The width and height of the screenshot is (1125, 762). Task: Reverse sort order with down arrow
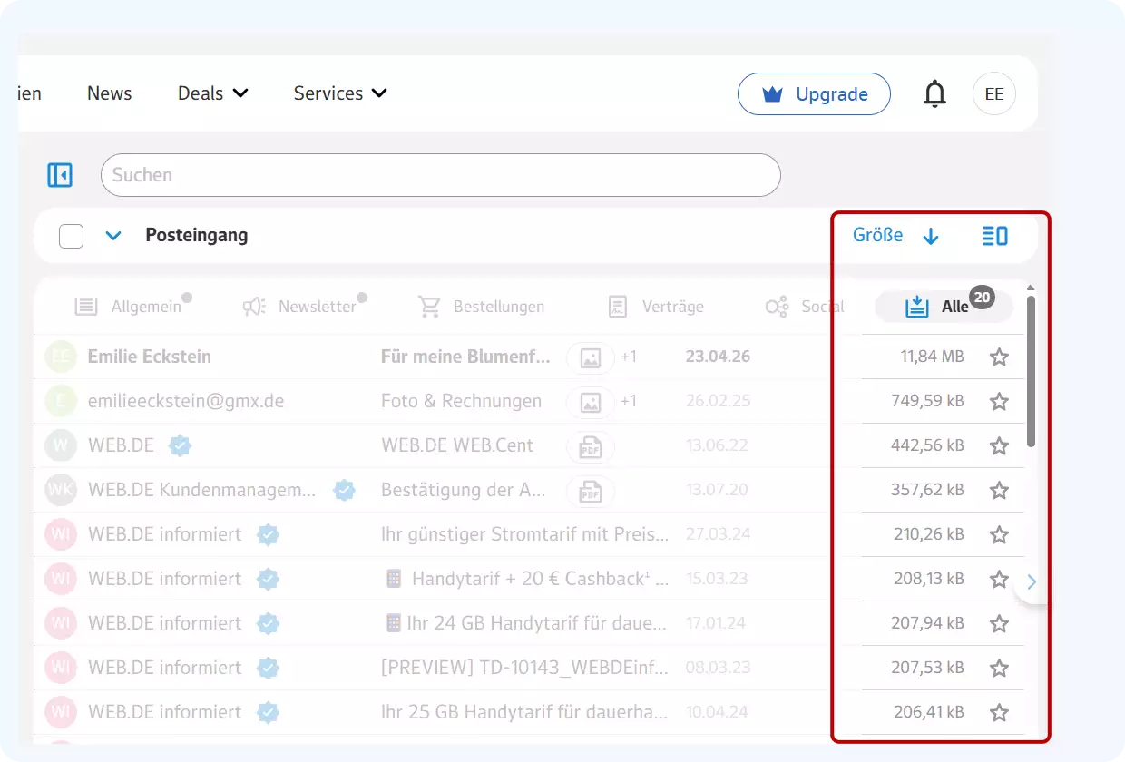click(x=931, y=237)
